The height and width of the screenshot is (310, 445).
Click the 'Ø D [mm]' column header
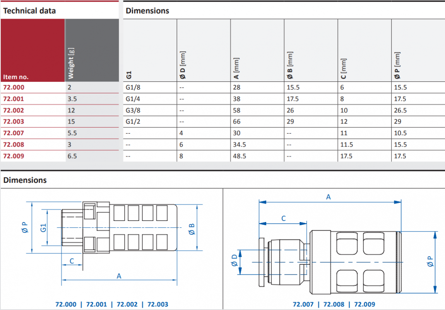click(183, 65)
